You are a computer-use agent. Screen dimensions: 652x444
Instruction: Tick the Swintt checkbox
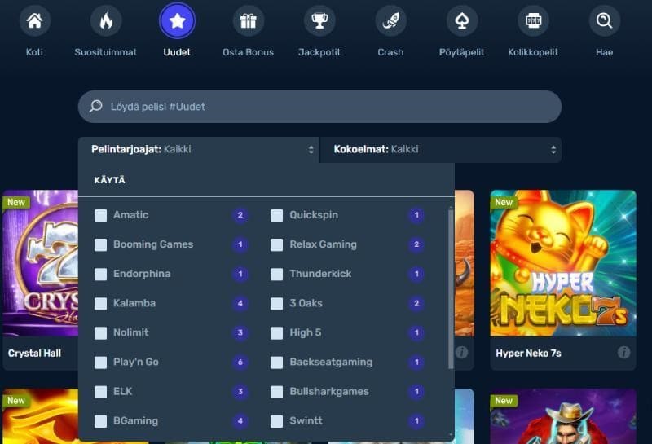tap(276, 421)
